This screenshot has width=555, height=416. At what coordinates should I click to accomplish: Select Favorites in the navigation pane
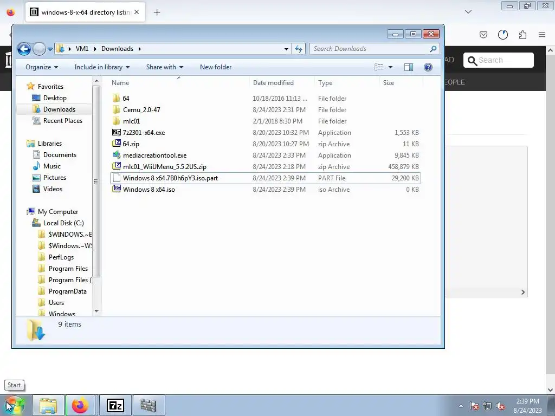(50, 86)
